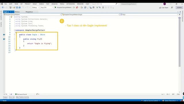The height and width of the screenshot is (104, 184).
Task: Collapse the Eagle class block
Action: 15,35
